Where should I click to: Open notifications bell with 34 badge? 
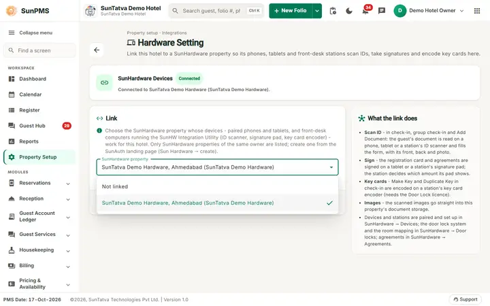pos(365,11)
